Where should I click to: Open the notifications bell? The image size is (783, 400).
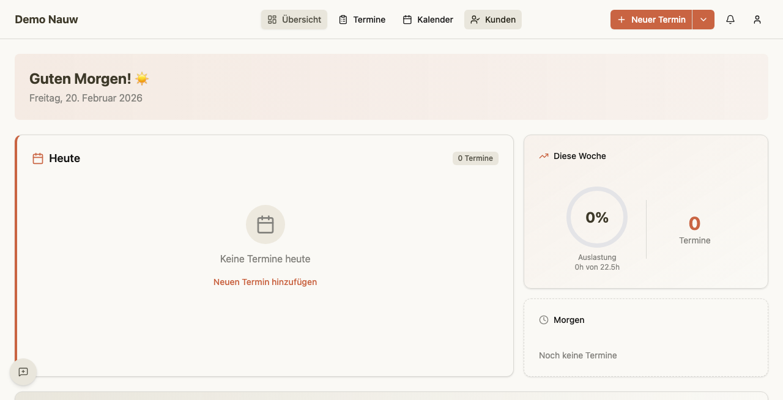tap(730, 20)
